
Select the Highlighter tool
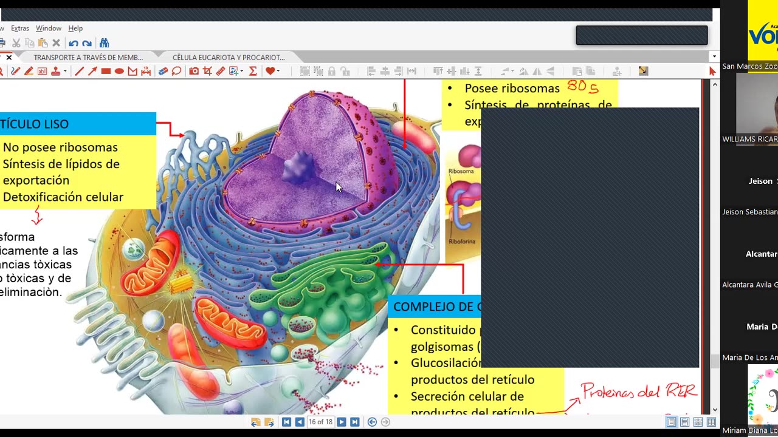pos(29,71)
